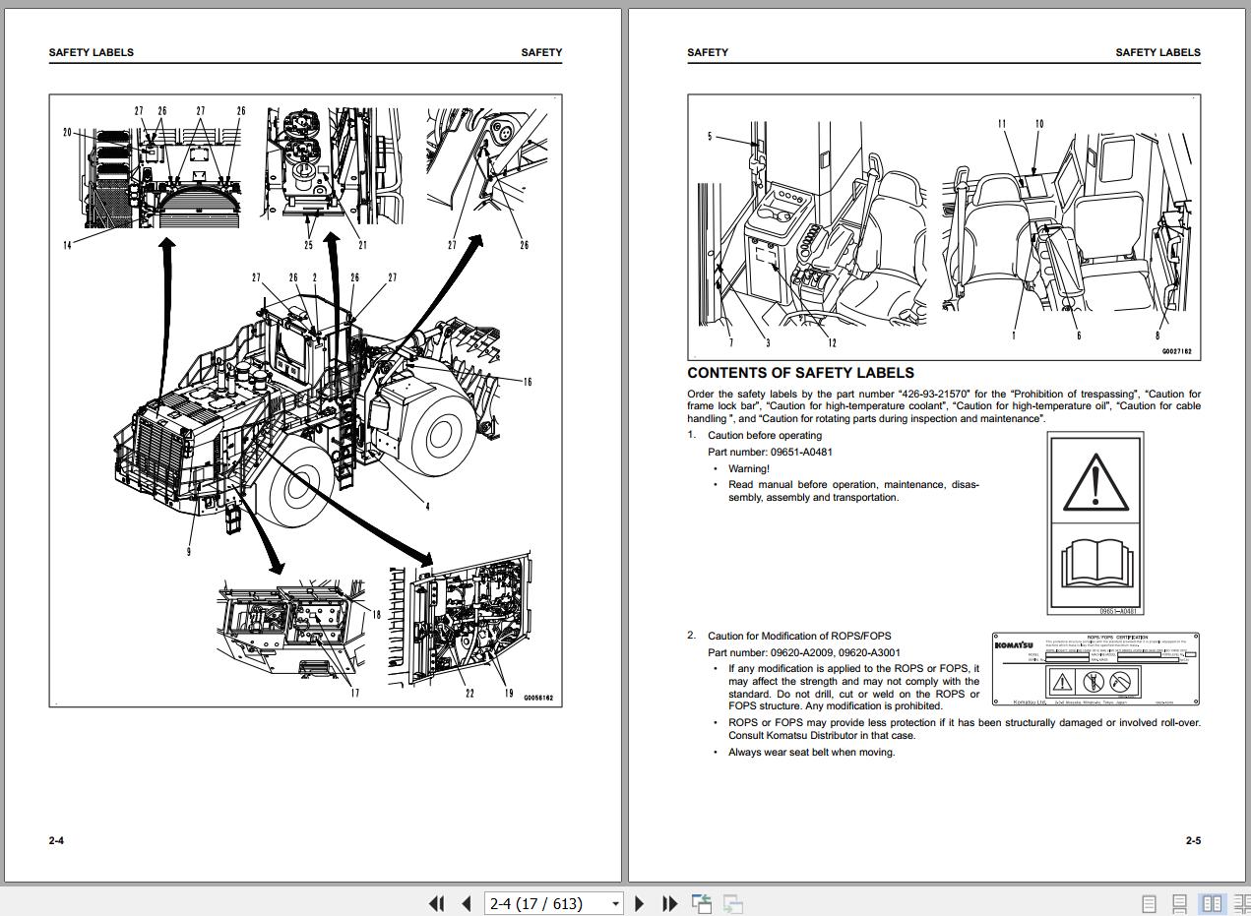Jump to the first page of the document
Image resolution: width=1251 pixels, height=916 pixels.
point(436,903)
